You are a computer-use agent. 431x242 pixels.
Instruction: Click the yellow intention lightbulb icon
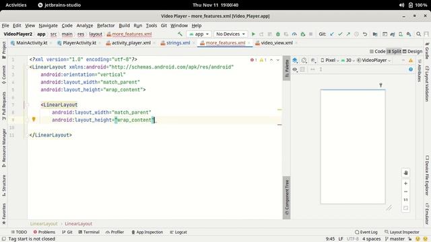[34, 120]
